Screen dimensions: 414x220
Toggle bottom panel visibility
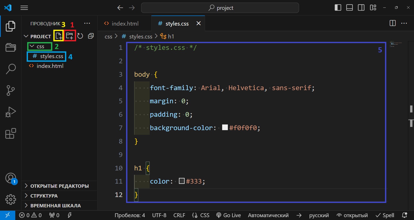coord(350,8)
